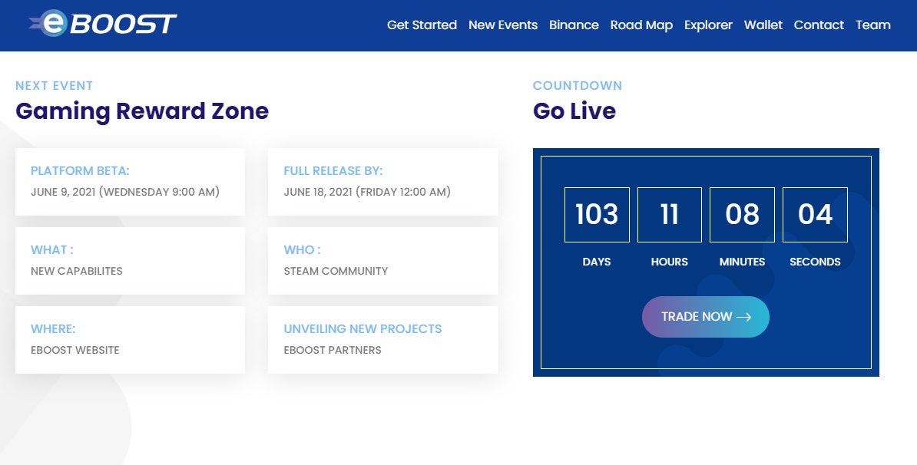Click the 11 hours counter box
This screenshot has height=465, width=917.
[670, 214]
